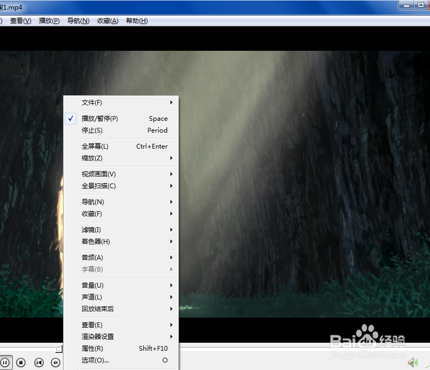Expand the 文件(F) submenu
Image resolution: width=430 pixels, height=370 pixels.
point(121,103)
